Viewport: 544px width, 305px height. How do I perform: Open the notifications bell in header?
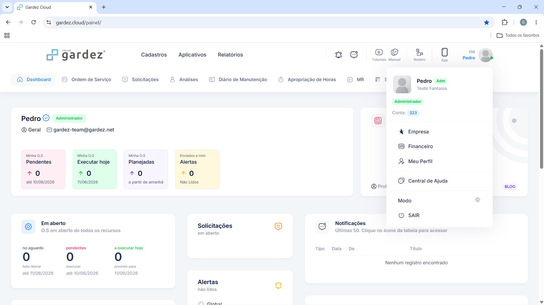coord(338,55)
